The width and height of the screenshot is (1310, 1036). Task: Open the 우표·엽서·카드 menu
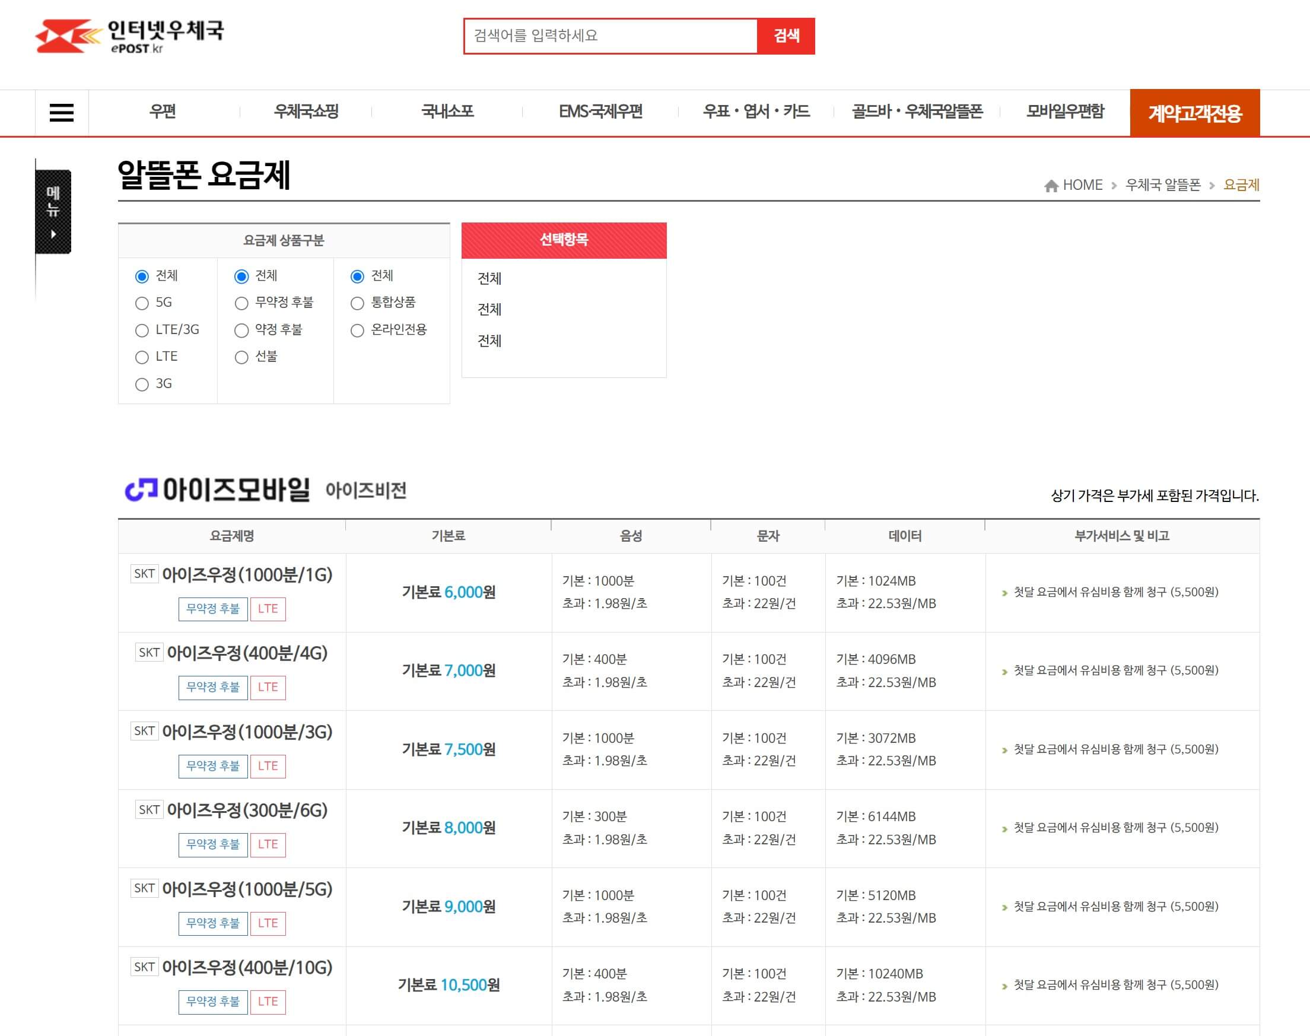[x=756, y=112]
